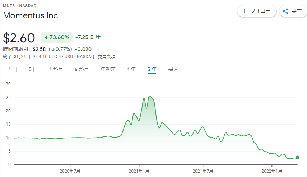Click the 15 label on the price axis
The height and width of the screenshot is (177, 307).
point(8,124)
